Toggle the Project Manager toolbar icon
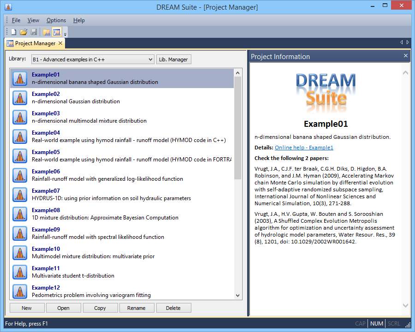This screenshot has height=332, width=415. point(57,32)
